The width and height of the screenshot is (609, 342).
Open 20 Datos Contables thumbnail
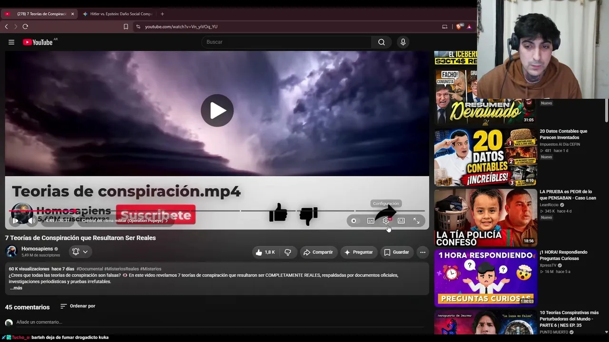point(485,157)
